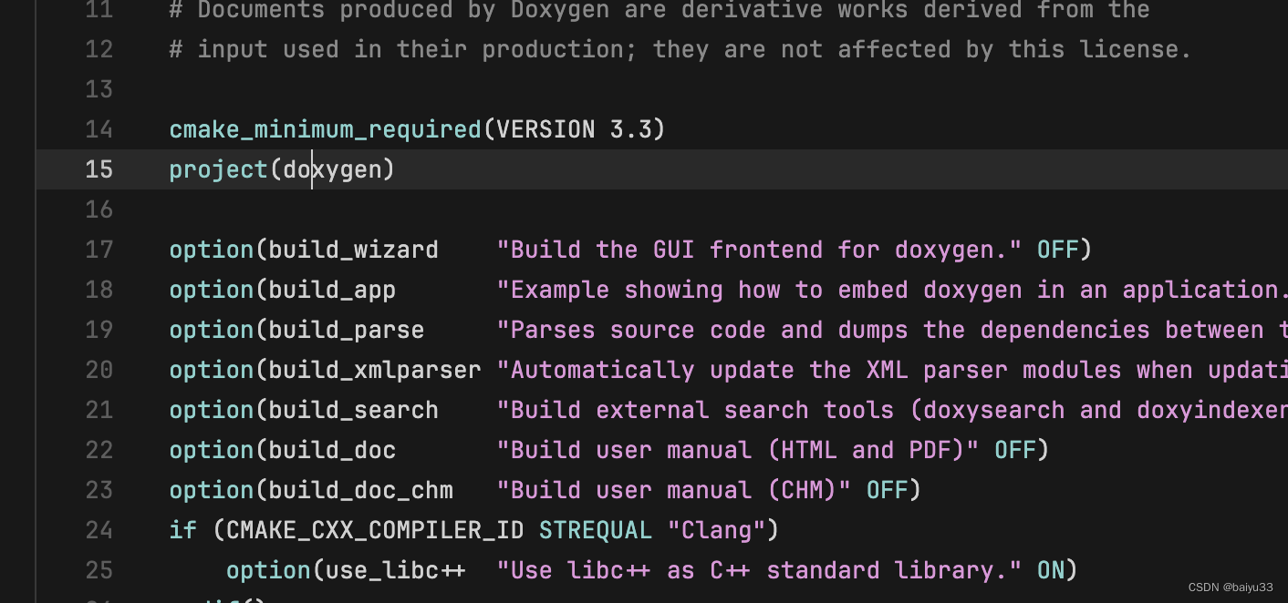Screen dimensions: 1288x603
Task: Click OFF value on build_doc_chm line
Action: point(887,490)
